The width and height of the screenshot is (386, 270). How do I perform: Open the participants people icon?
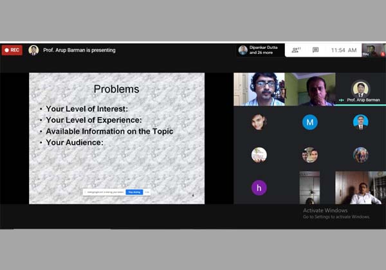pyautogui.click(x=295, y=50)
